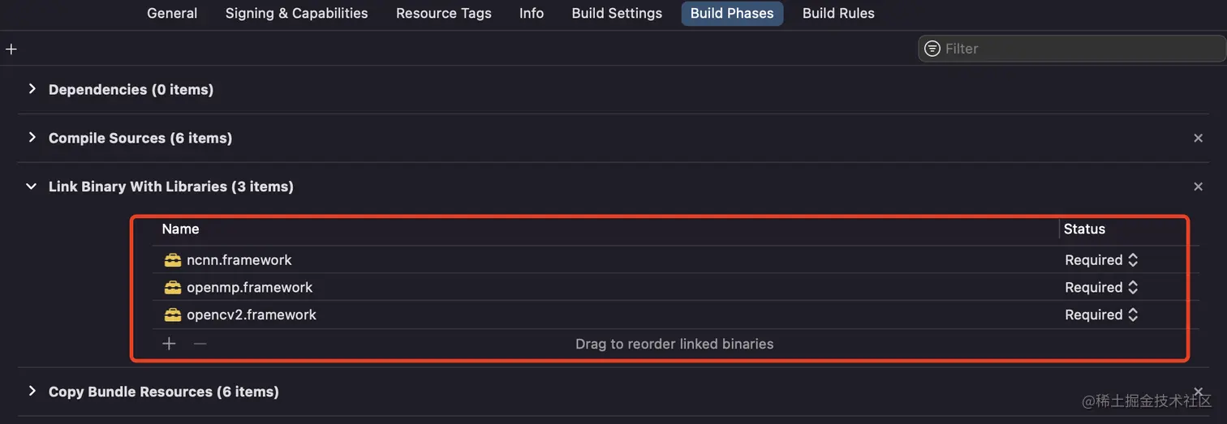Image resolution: width=1227 pixels, height=424 pixels.
Task: Collapse Link Binary With Libraries section
Action: click(x=32, y=186)
